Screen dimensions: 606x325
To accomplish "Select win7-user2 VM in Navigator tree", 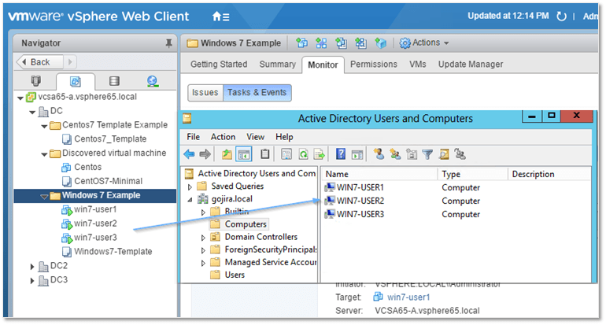I will (95, 223).
